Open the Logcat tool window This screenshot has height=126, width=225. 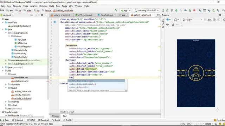pyautogui.click(x=18, y=120)
